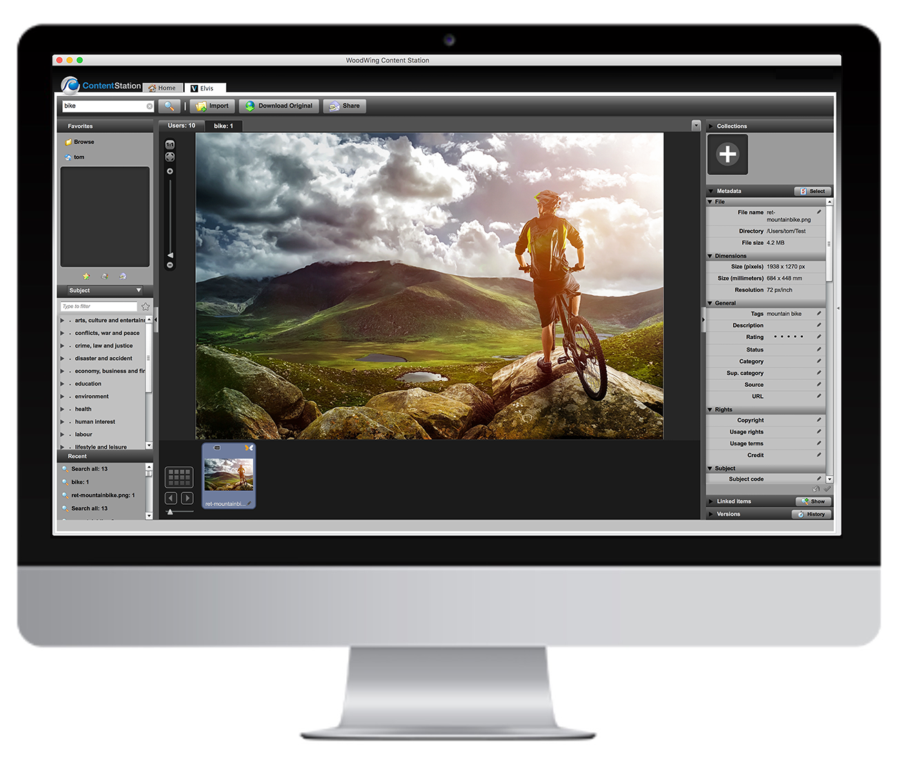Open recent search 'ret-mountainbike.png: 1'
Screen dimensions: 898x764
(x=103, y=495)
